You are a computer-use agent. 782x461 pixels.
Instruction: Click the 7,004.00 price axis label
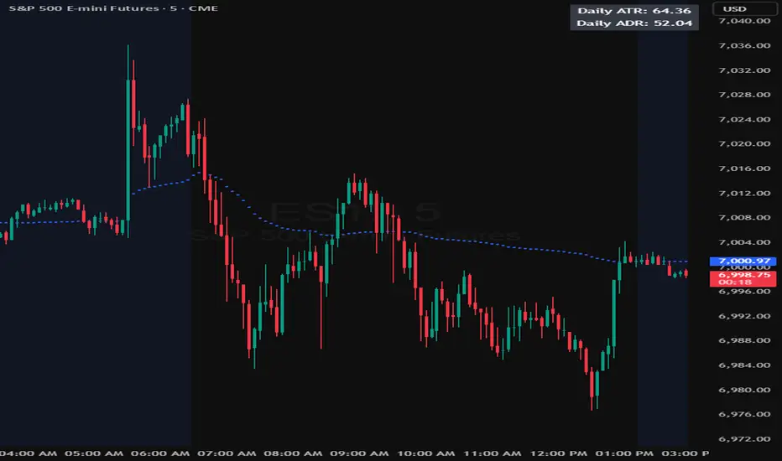[x=744, y=241]
